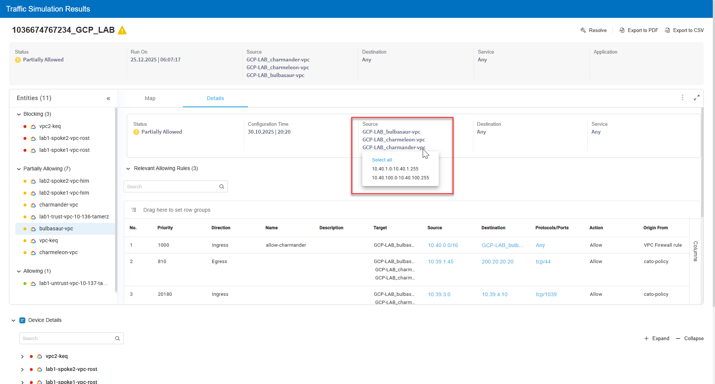This screenshot has width=715, height=384.
Task: Click Select all in the source popup
Action: tap(382, 160)
